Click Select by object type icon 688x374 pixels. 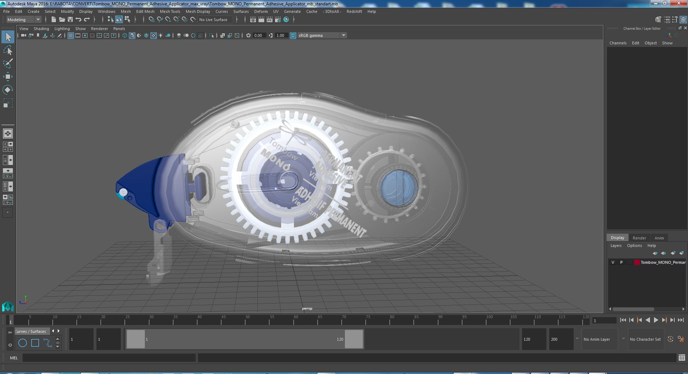point(119,20)
